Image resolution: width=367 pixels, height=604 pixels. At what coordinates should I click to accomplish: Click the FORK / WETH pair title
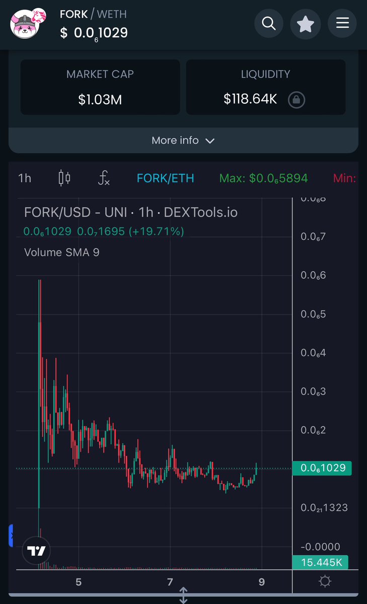[x=93, y=14]
